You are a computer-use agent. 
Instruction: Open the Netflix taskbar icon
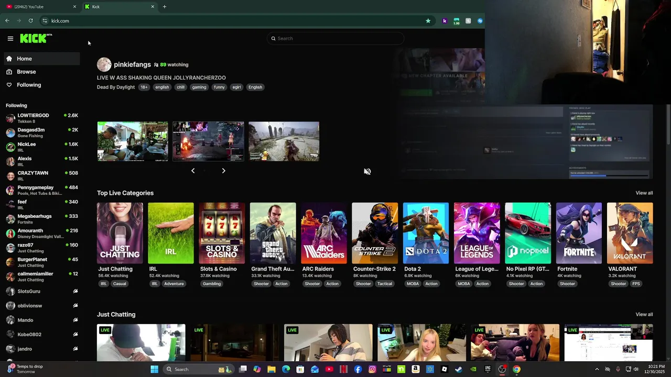[343, 369]
